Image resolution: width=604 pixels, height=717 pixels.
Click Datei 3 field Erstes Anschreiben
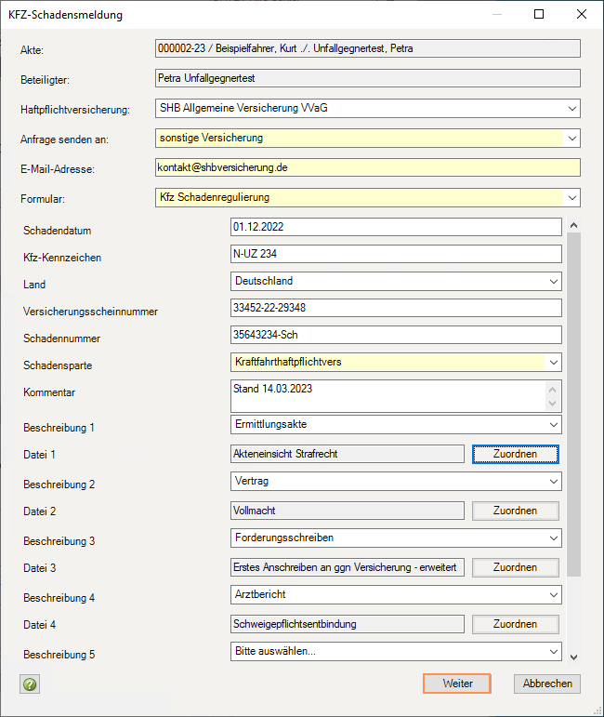tap(348, 567)
